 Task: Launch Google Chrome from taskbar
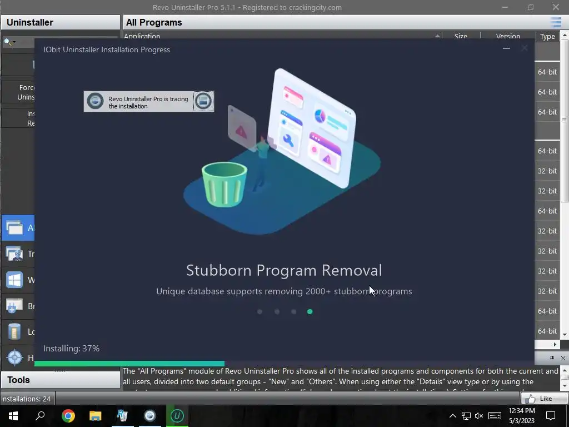coord(68,416)
